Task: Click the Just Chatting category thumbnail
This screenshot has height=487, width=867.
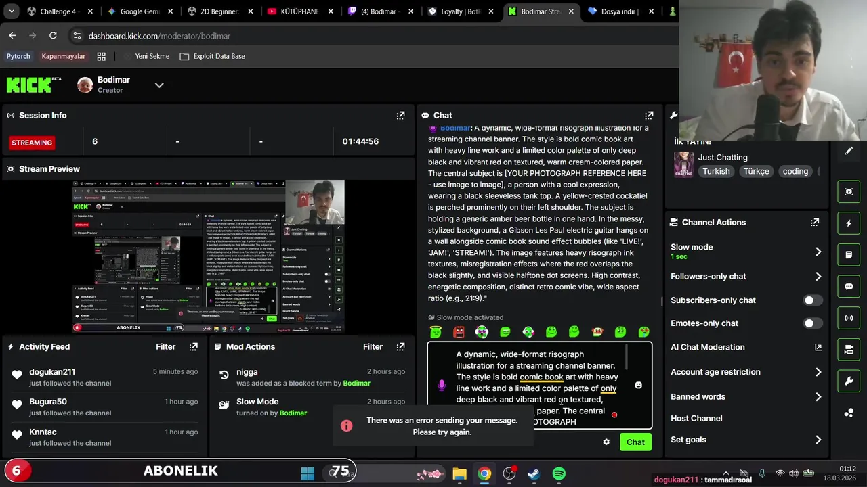Action: (x=683, y=164)
